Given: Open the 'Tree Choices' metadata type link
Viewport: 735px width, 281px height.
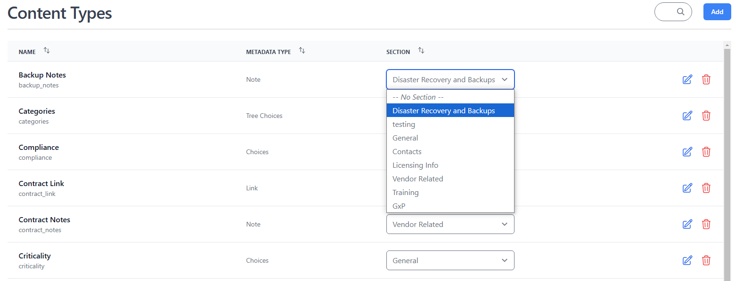Looking at the screenshot, I should pyautogui.click(x=264, y=116).
